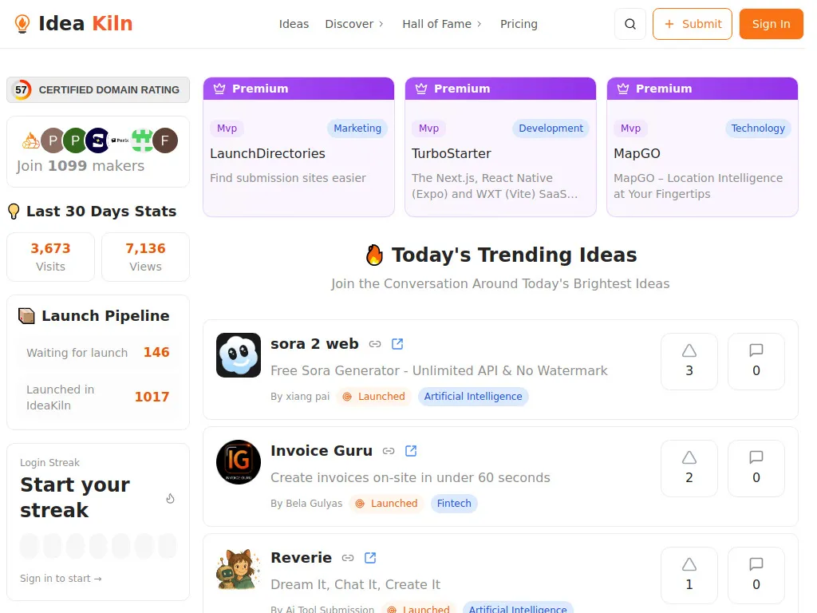Open the Ideas nav item
The image size is (817, 613).
click(x=294, y=24)
